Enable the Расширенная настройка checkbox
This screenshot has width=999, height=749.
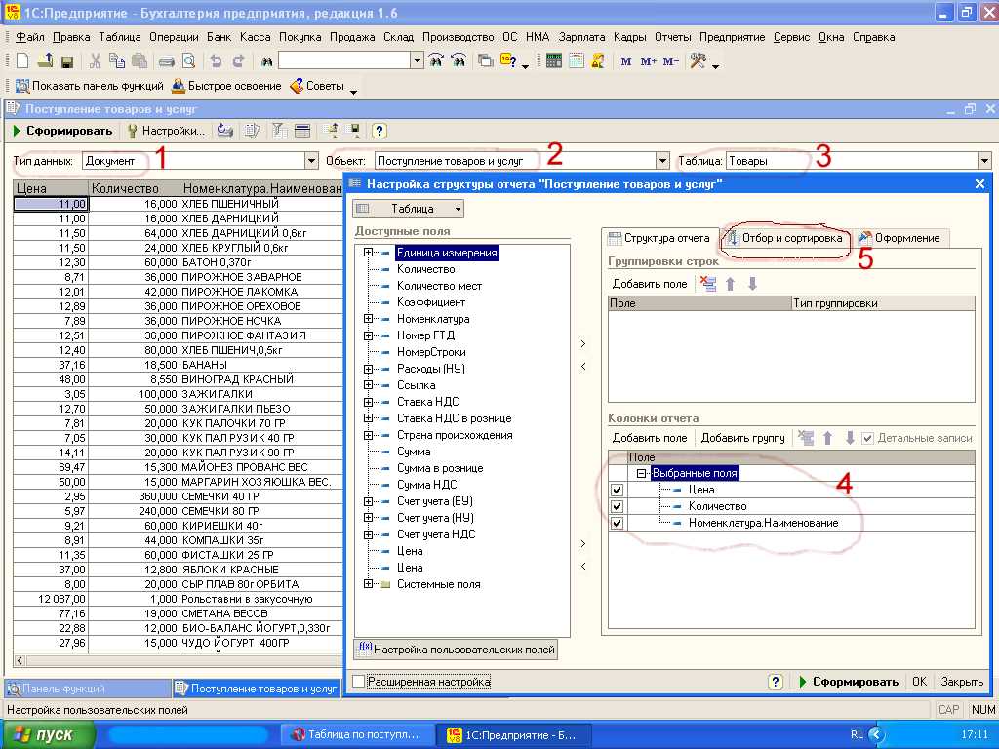point(359,682)
